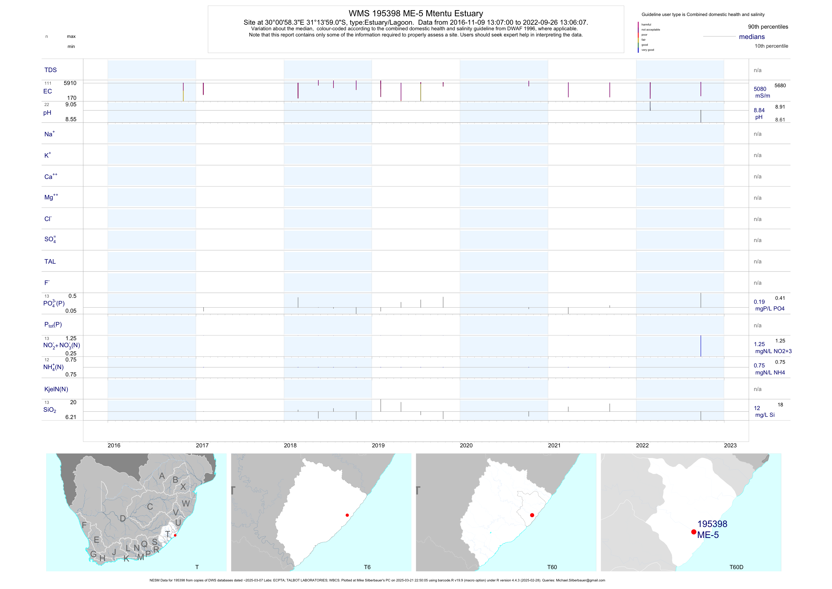Click the EC median value 5080

click(x=760, y=89)
